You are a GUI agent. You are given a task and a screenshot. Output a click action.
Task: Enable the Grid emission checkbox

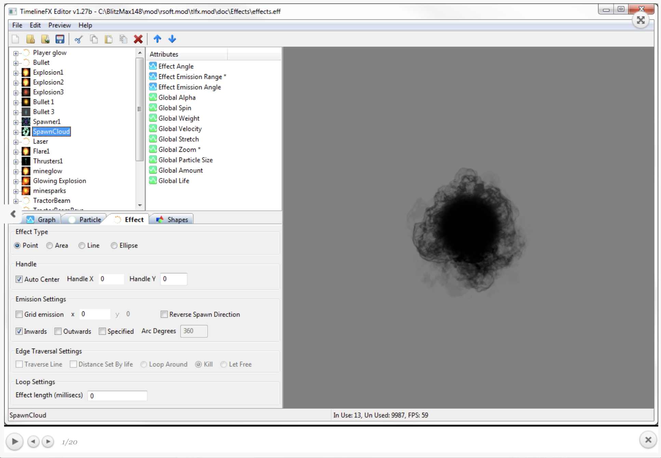(x=19, y=314)
